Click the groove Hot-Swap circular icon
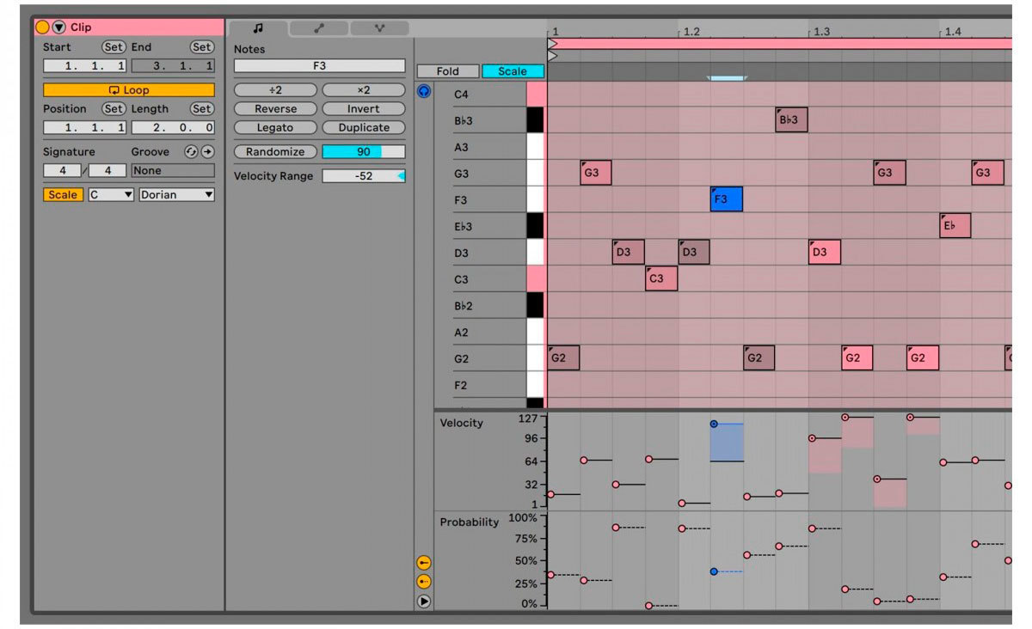The height and width of the screenshot is (629, 1032). (191, 152)
